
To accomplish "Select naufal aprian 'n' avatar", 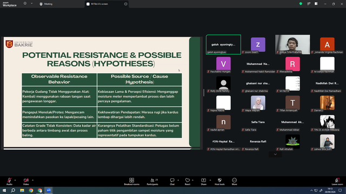I will [x=223, y=122].
